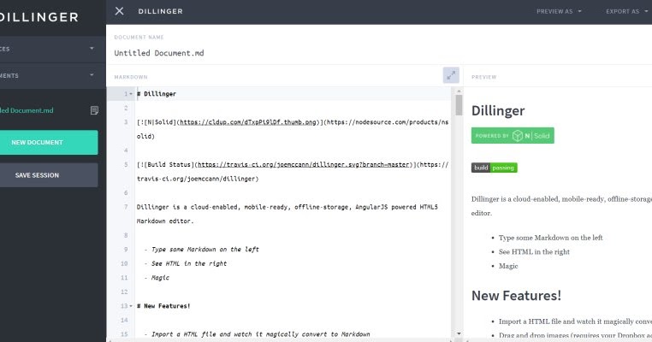The height and width of the screenshot is (342, 652).
Task: Collapse the fold arrow at line 13
Action: [131, 306]
